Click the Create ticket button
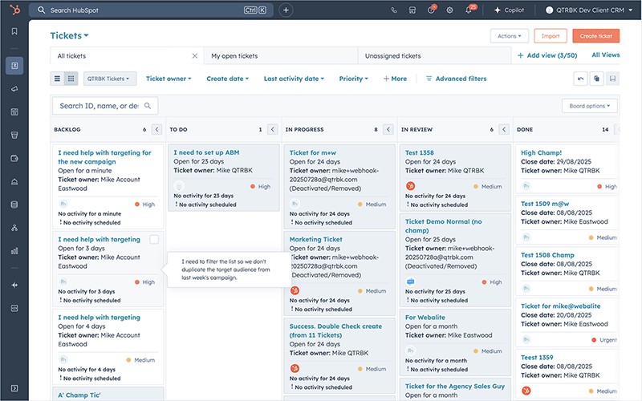The height and width of the screenshot is (401, 642). click(x=595, y=36)
